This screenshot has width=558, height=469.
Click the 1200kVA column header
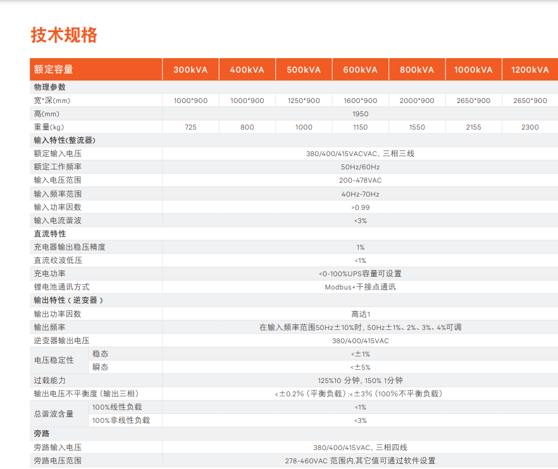530,70
